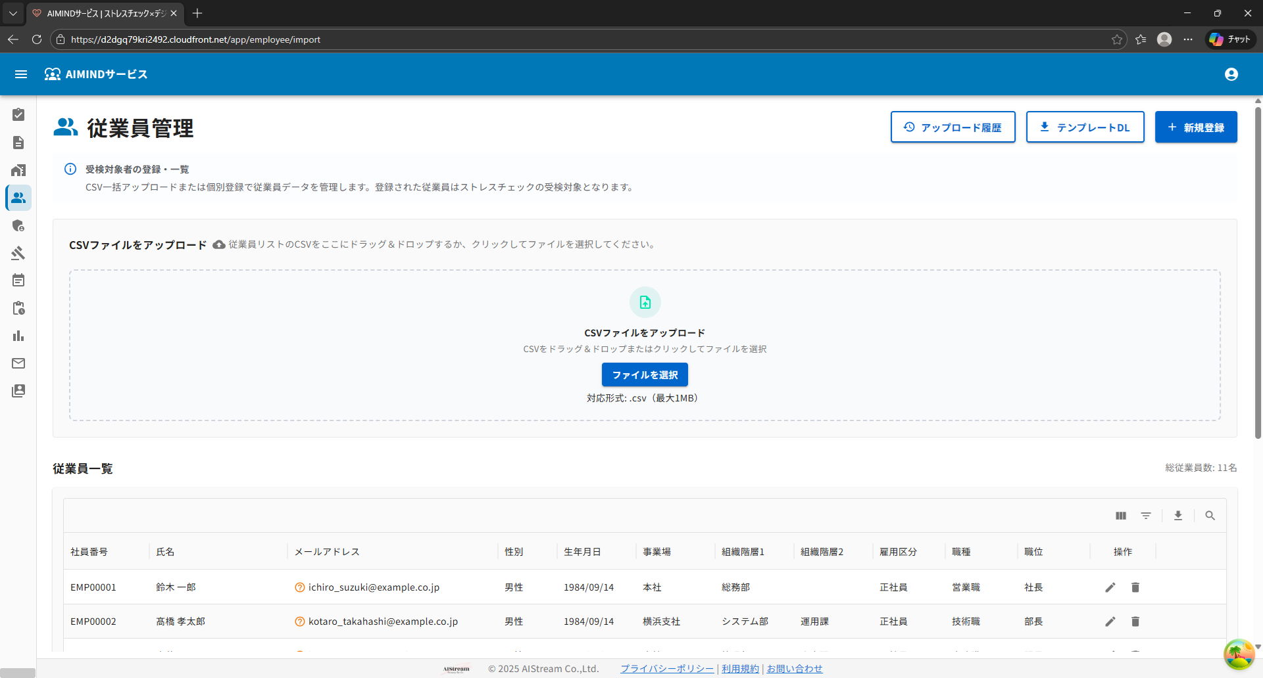
Task: Open お問い合わせ link in footer
Action: click(795, 669)
